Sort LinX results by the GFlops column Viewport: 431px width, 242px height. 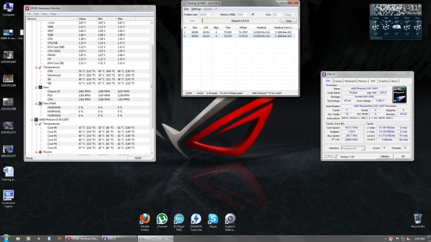(x=243, y=27)
